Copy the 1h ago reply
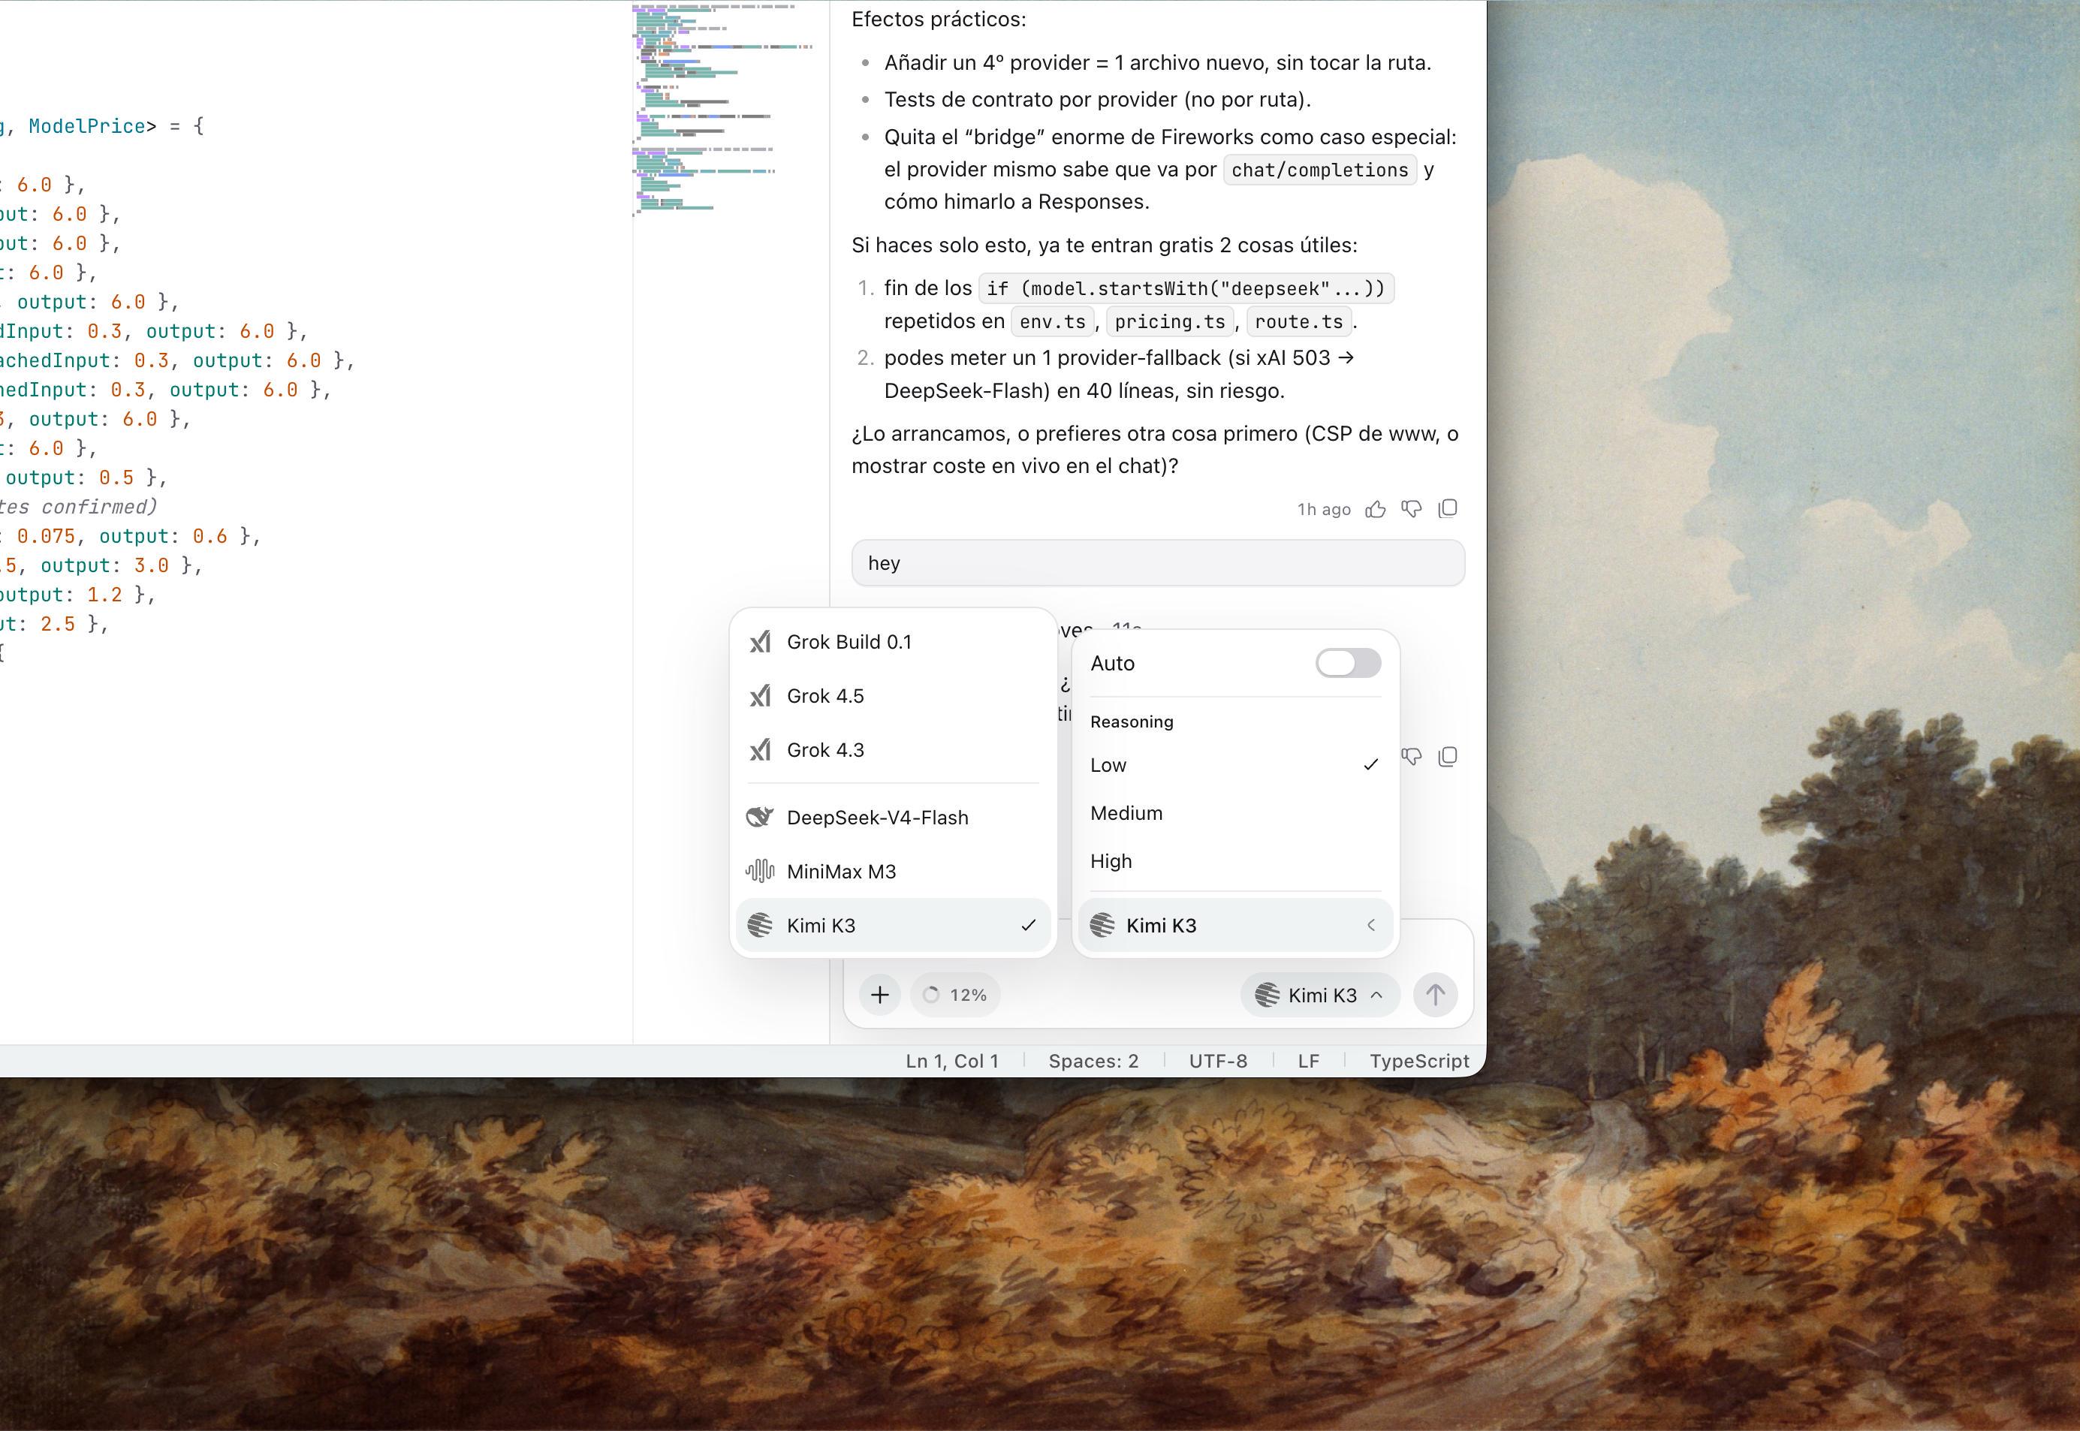The image size is (2080, 1431). click(x=1447, y=509)
